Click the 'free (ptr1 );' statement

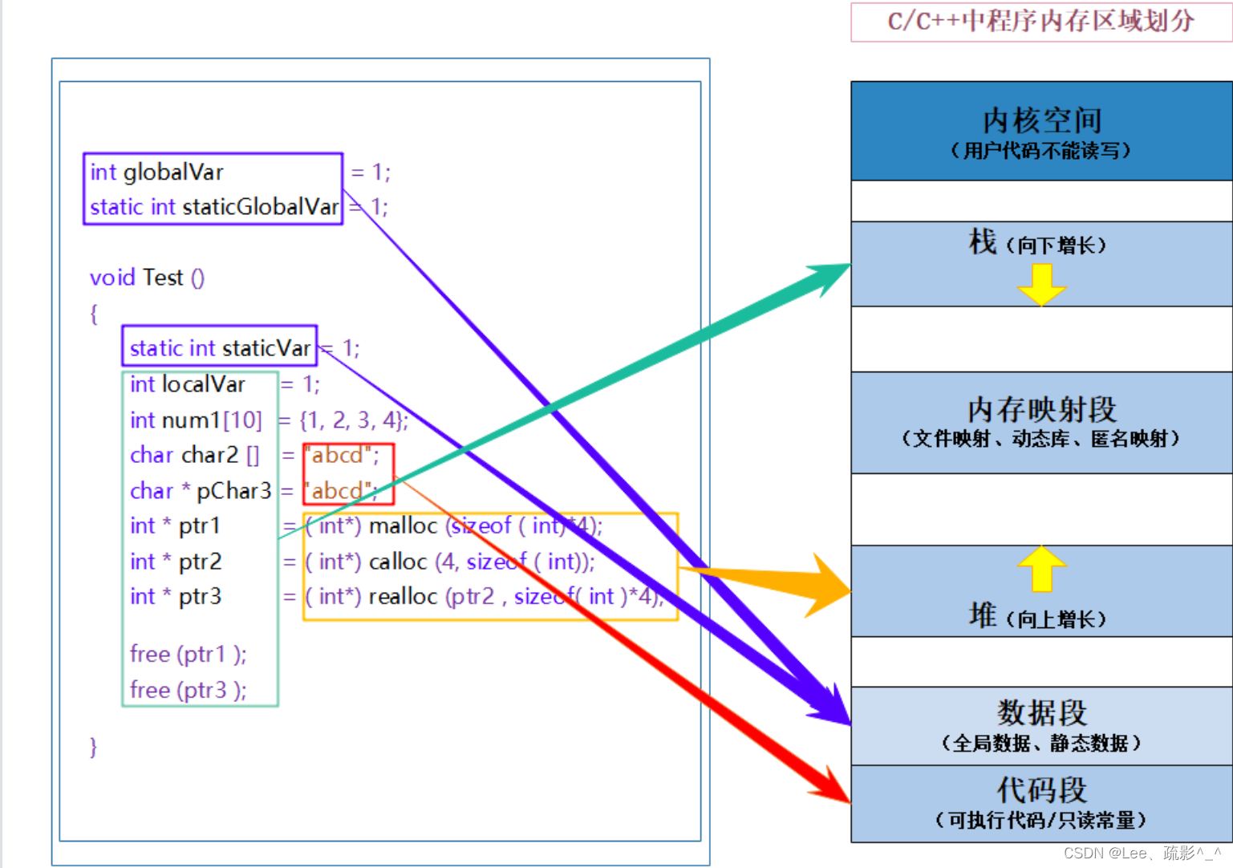[x=189, y=655]
